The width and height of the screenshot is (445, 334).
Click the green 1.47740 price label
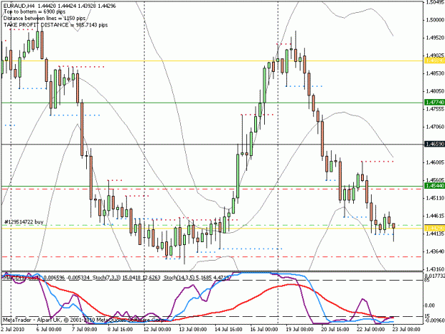click(x=434, y=102)
